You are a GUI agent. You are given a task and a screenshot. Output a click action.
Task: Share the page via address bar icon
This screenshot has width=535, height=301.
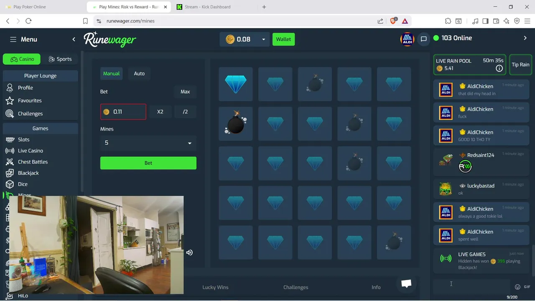click(x=380, y=21)
